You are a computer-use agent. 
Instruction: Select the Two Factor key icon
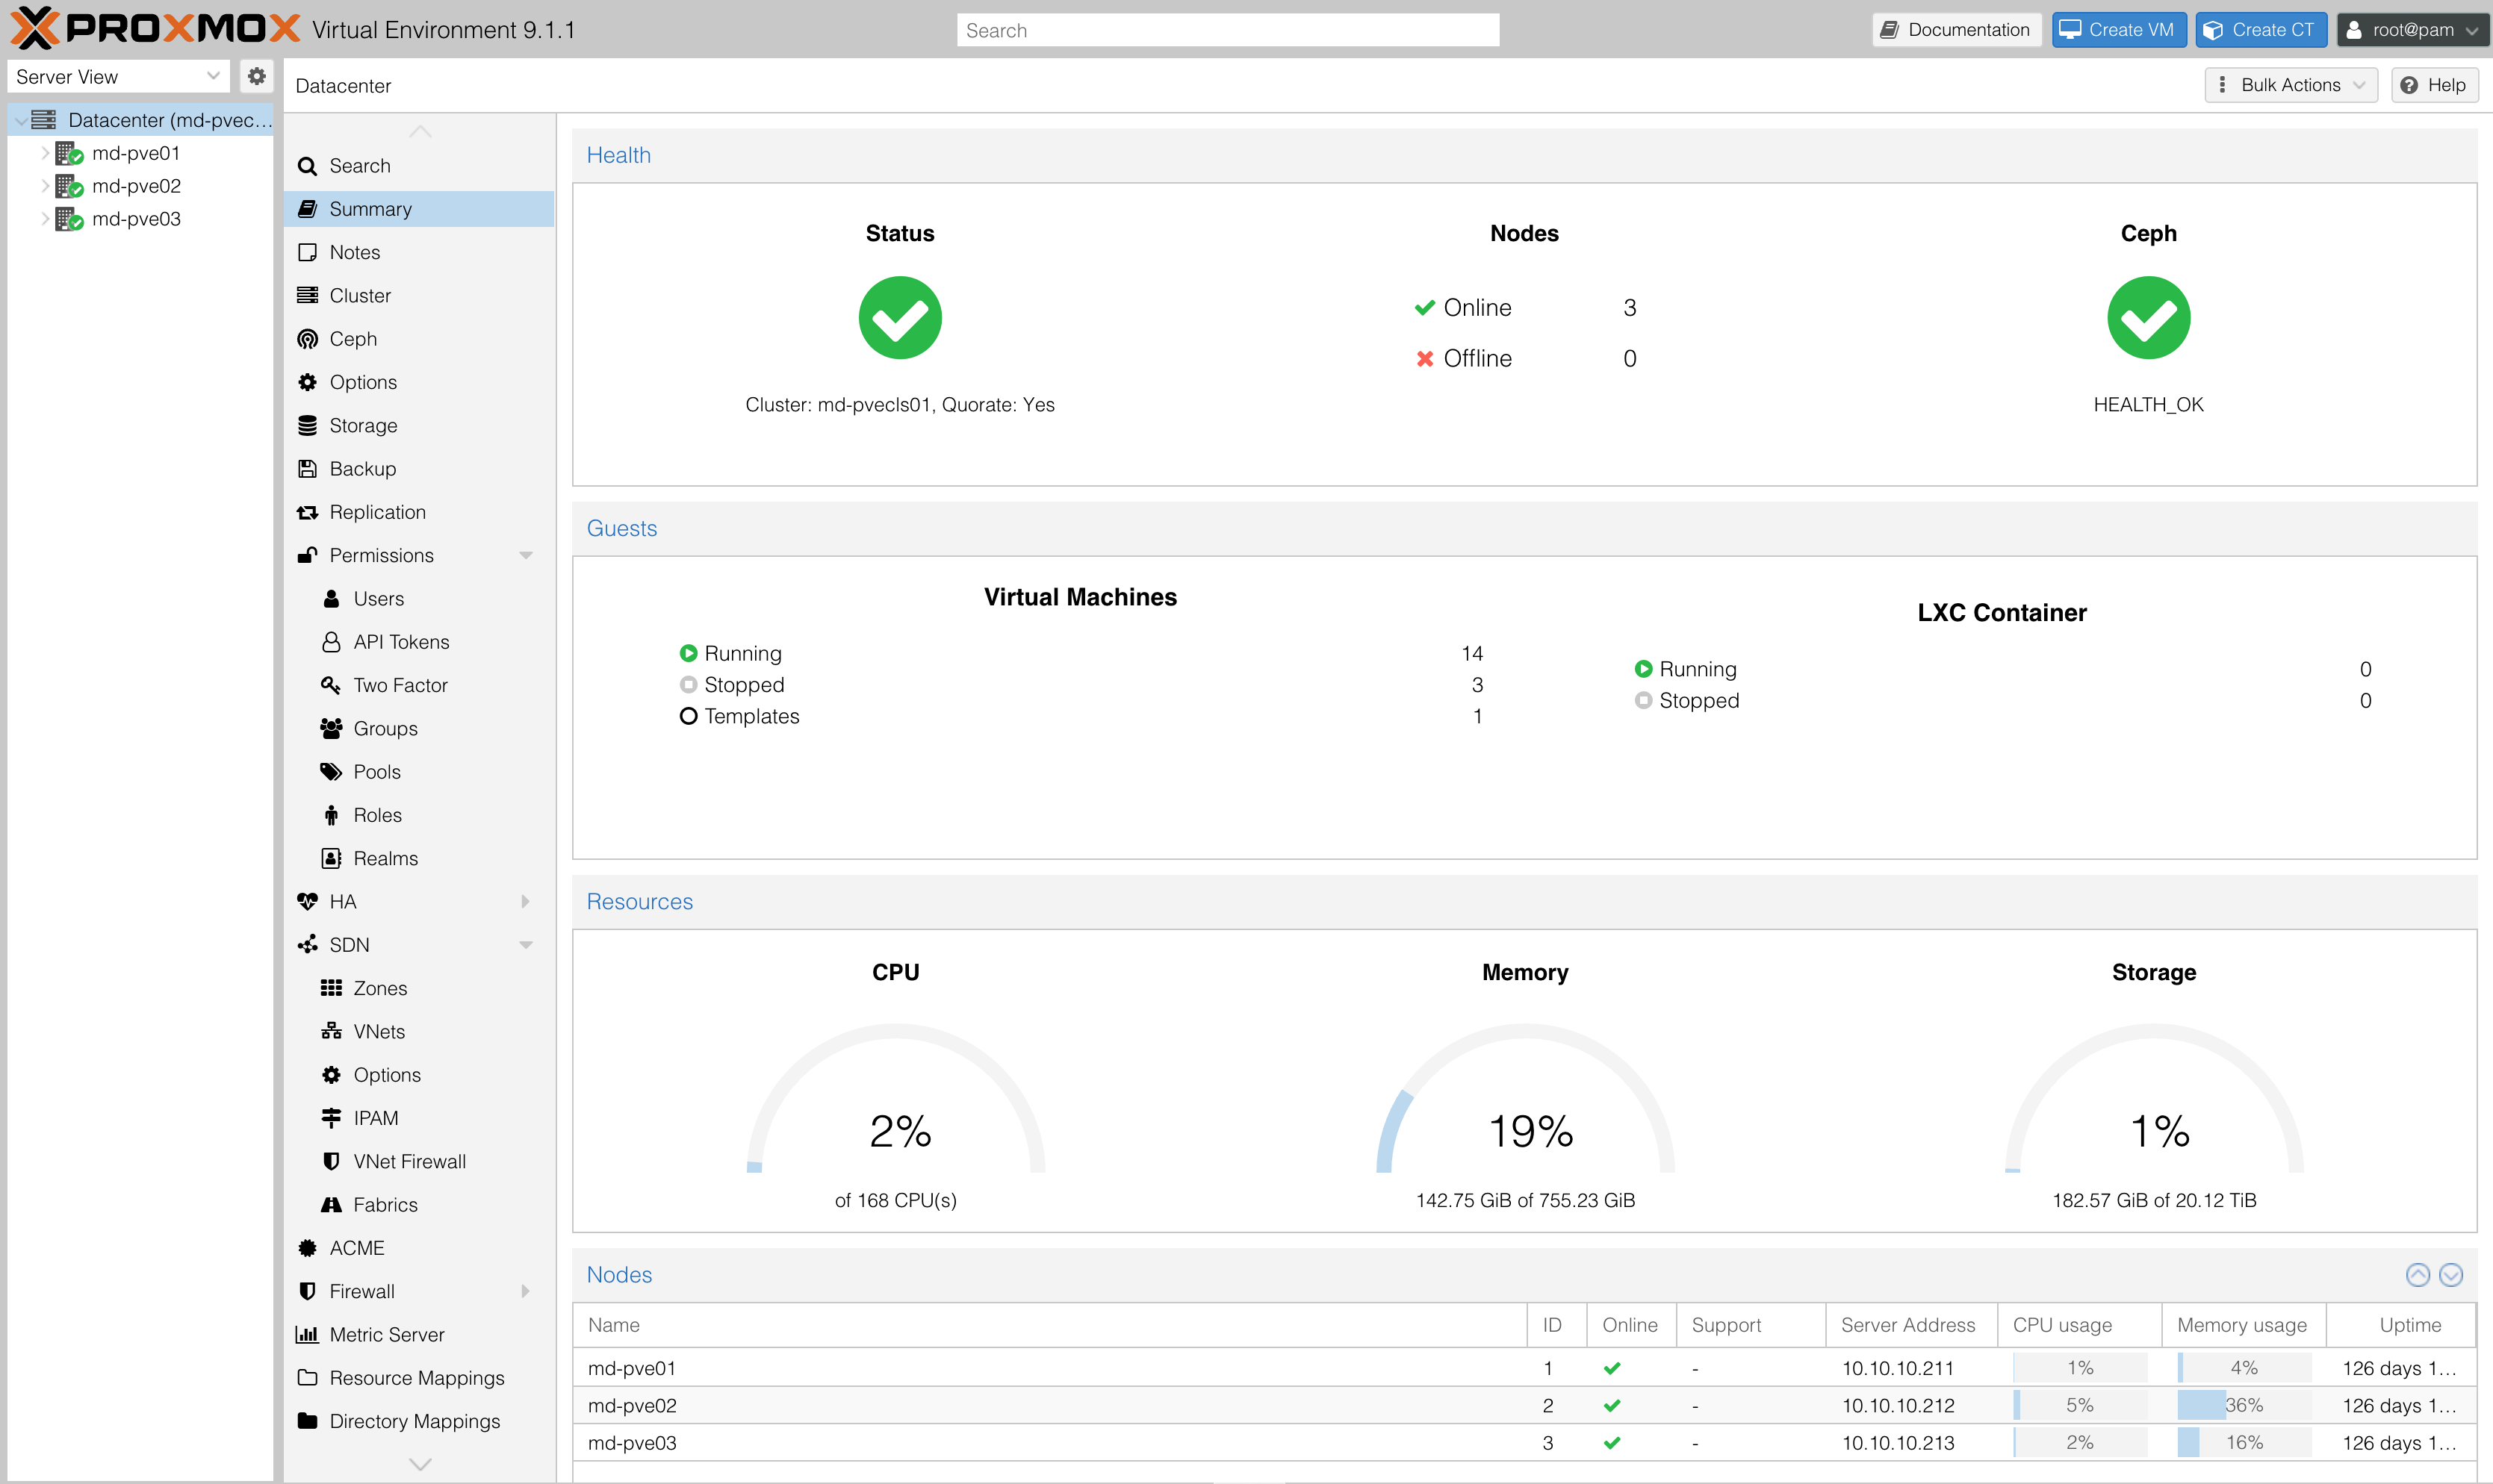click(x=333, y=685)
